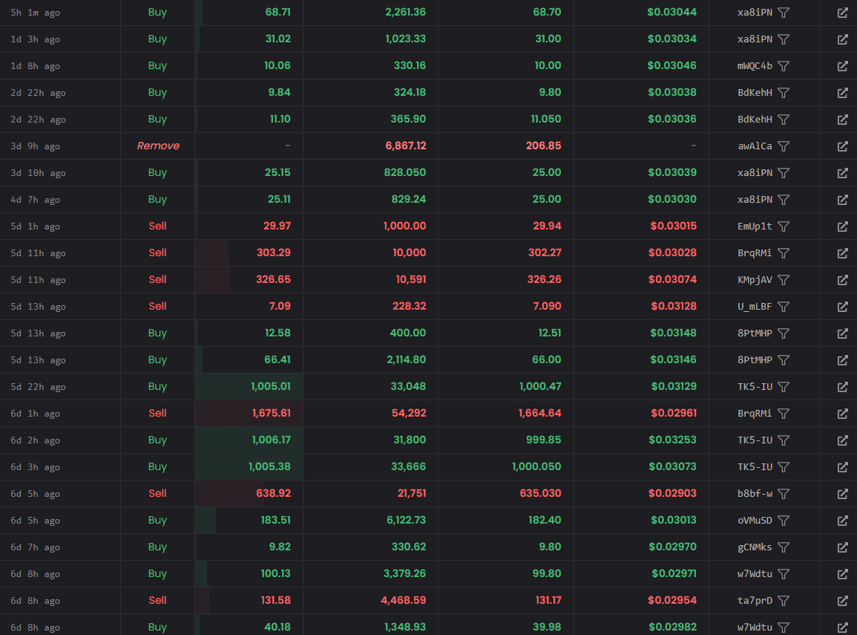Click maker address ta7prD

pos(755,601)
